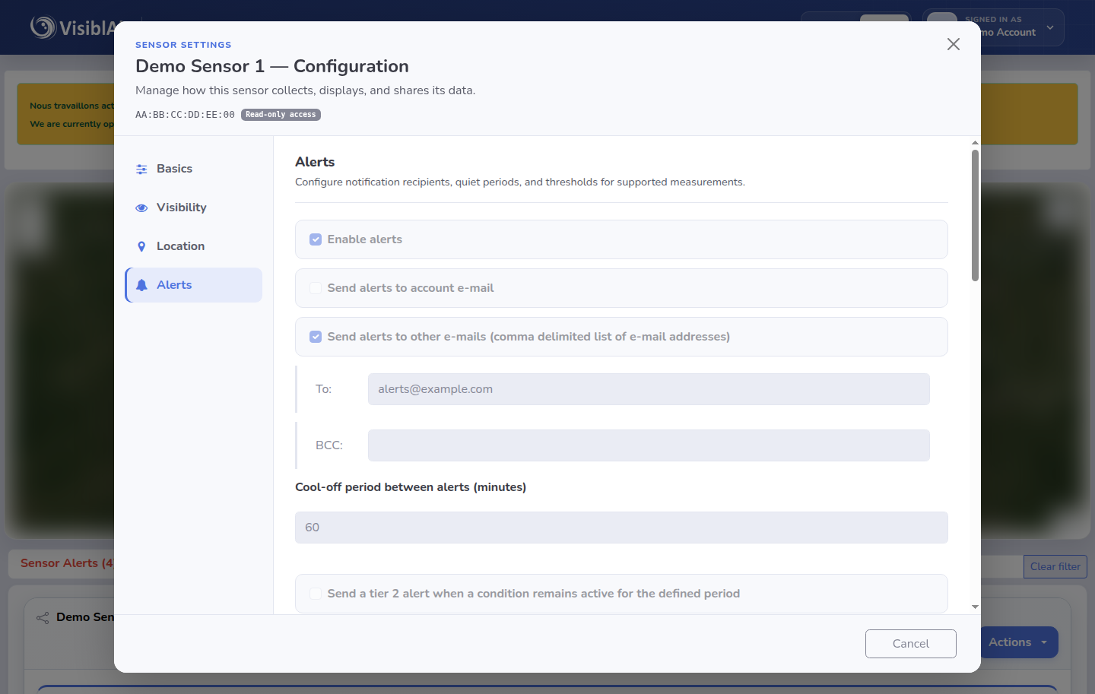Click the share icon beside Demo Sensor
Image resolution: width=1095 pixels, height=694 pixels.
43,617
